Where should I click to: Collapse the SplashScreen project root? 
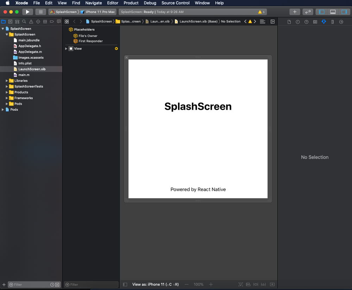3,29
